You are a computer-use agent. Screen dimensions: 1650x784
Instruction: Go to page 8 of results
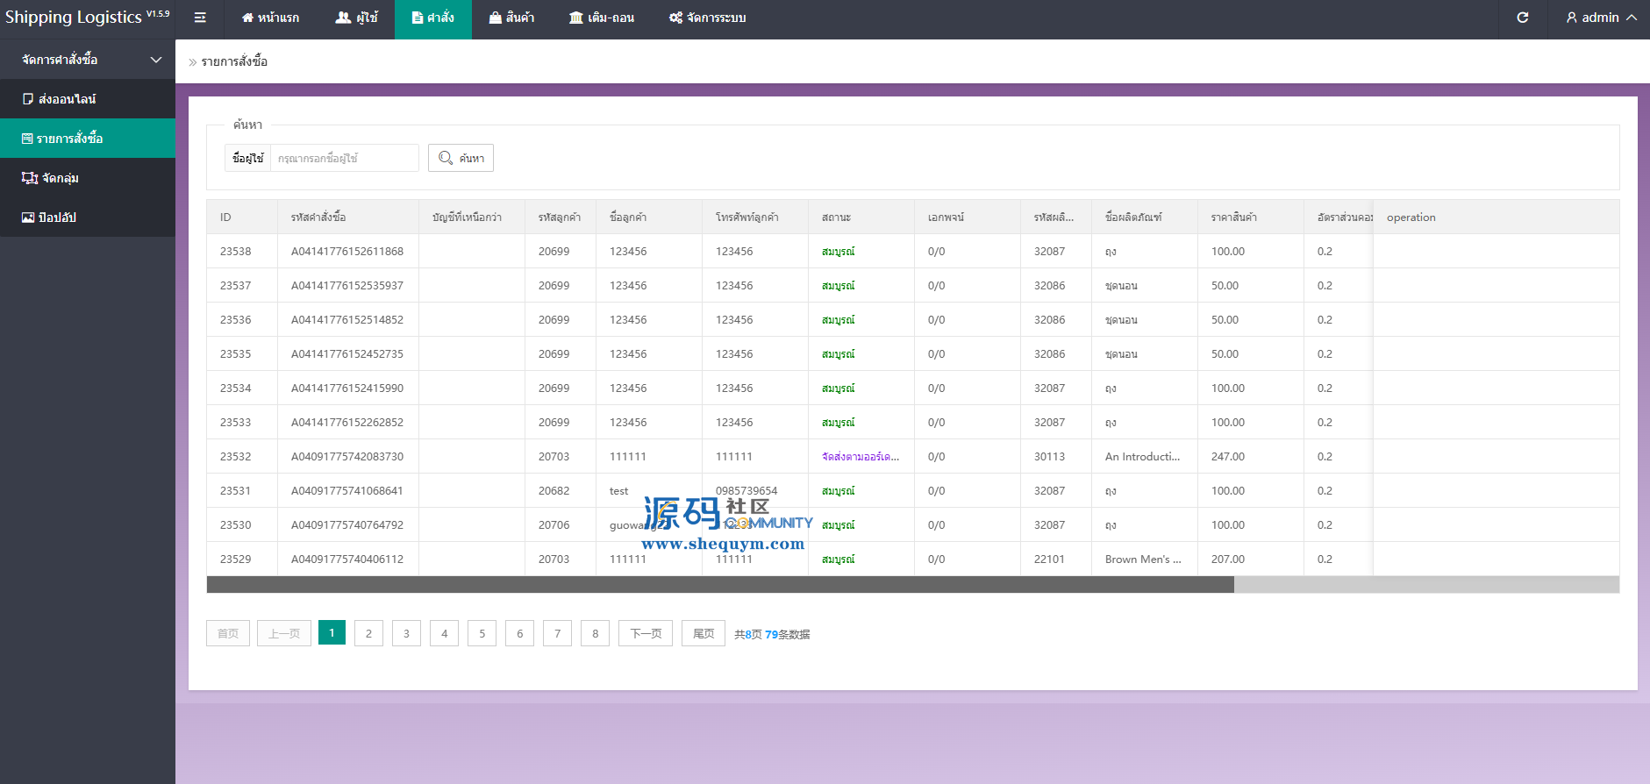(x=595, y=633)
